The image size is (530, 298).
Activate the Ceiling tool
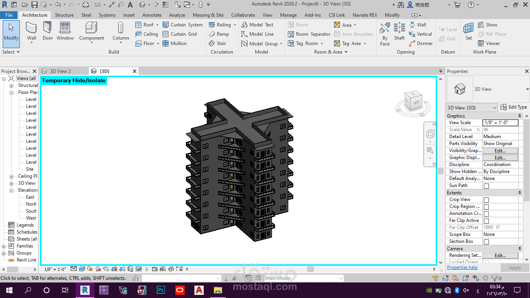(146, 34)
